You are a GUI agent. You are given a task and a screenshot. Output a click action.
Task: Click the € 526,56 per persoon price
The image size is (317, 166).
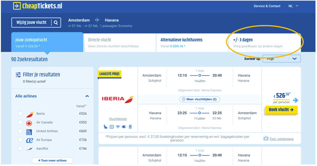(x=282, y=98)
